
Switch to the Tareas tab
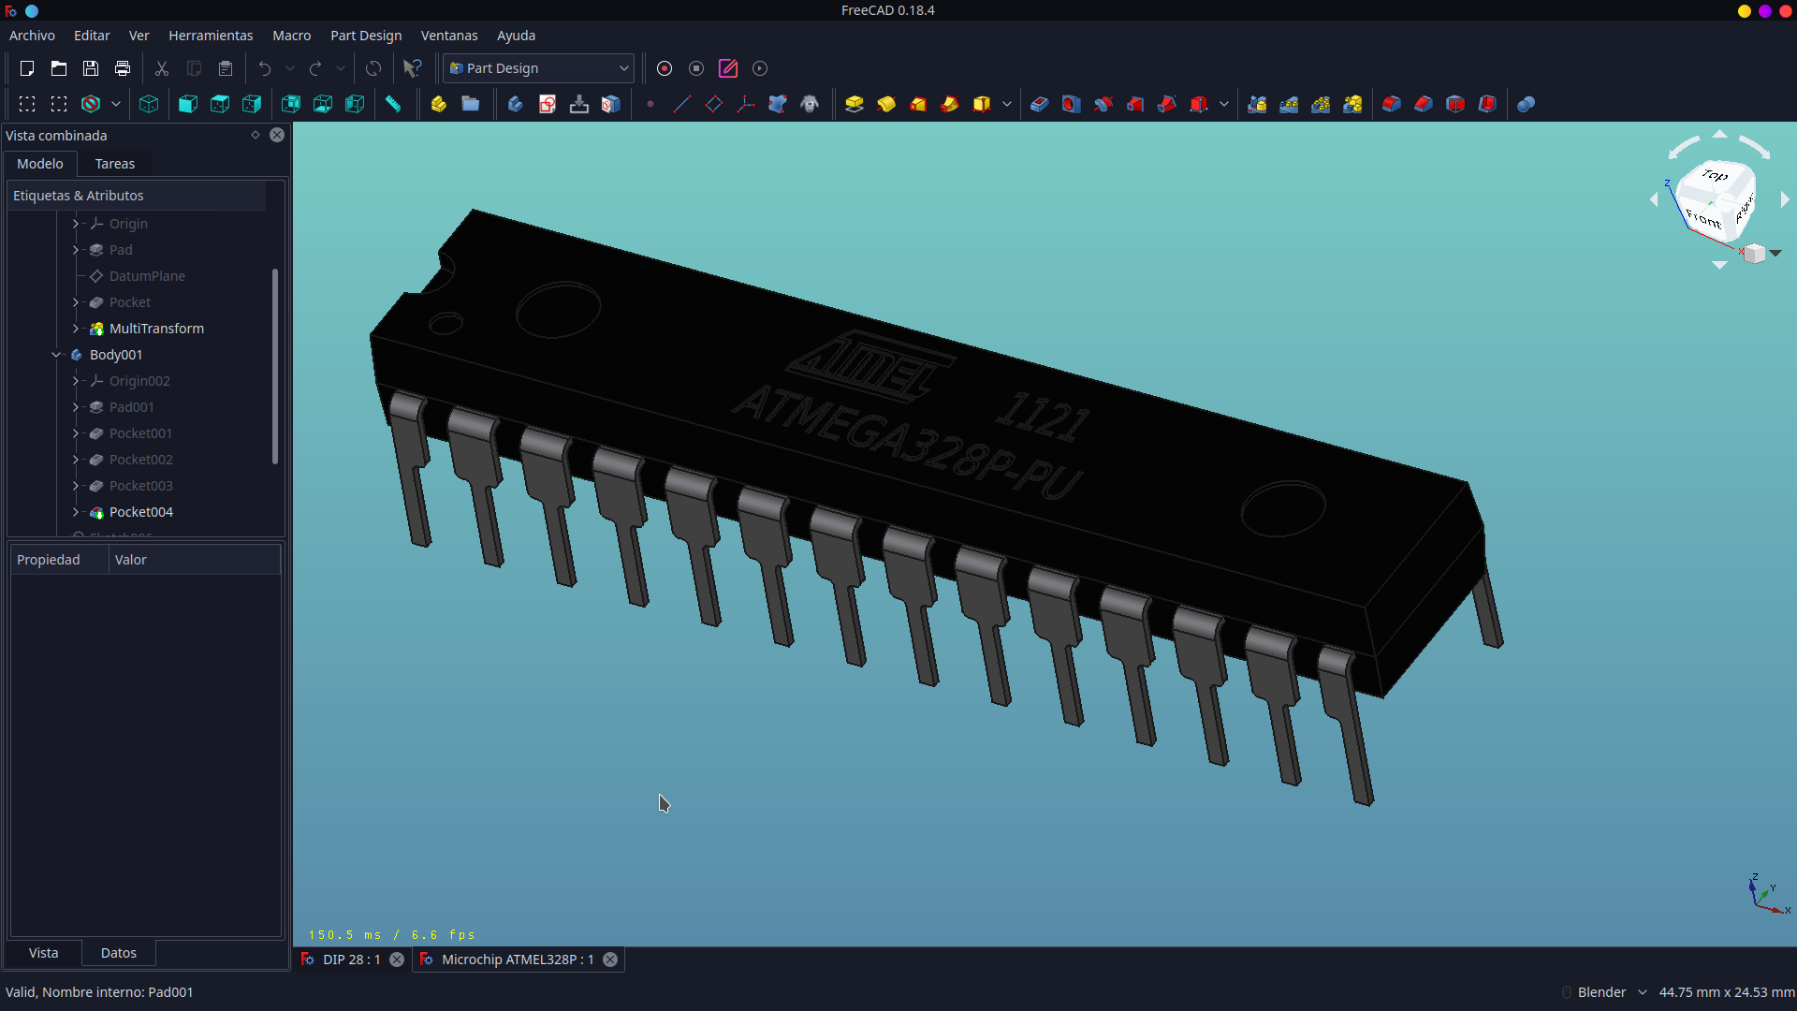click(115, 164)
